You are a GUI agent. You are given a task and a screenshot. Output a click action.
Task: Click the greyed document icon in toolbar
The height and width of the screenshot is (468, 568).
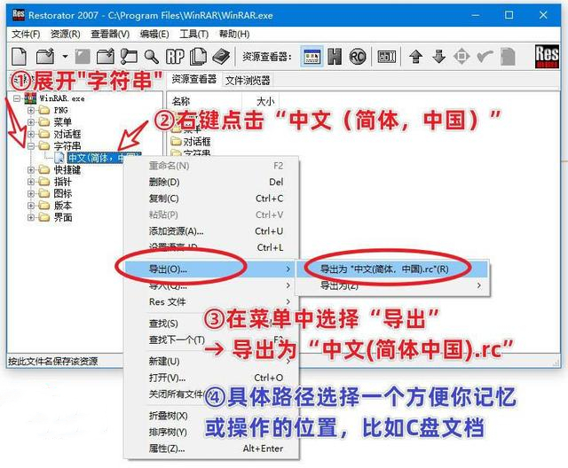(x=508, y=57)
